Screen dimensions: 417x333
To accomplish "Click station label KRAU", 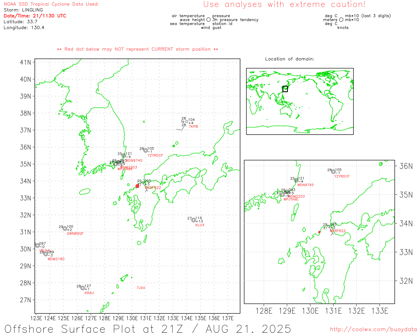I will (89, 293).
